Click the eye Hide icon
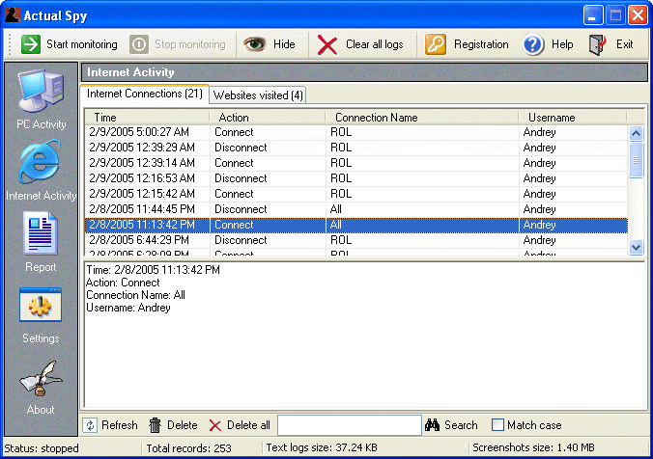Viewport: 653px width, 459px height. 254,44
